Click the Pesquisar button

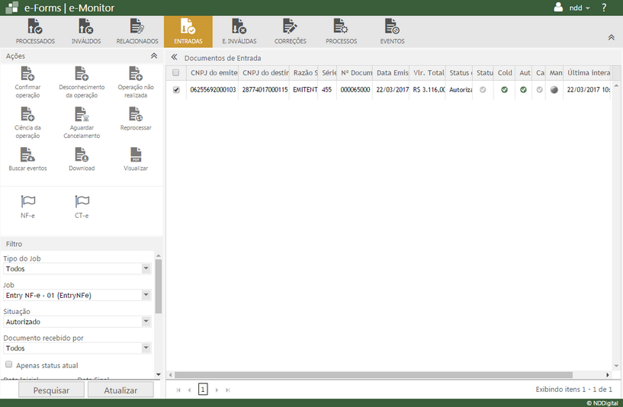[x=50, y=390]
